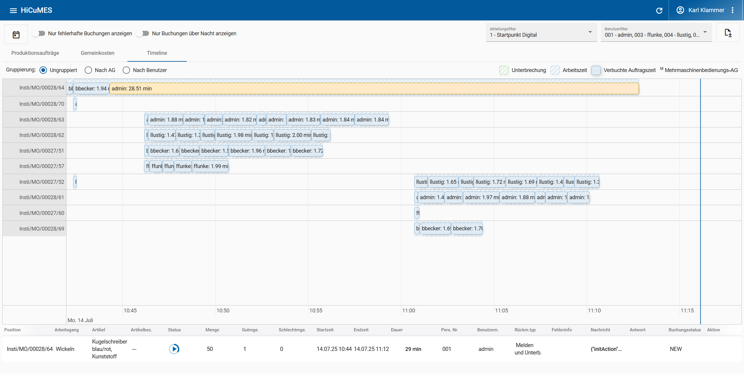Click the refresh icon in header
The height and width of the screenshot is (377, 744).
pos(659,10)
